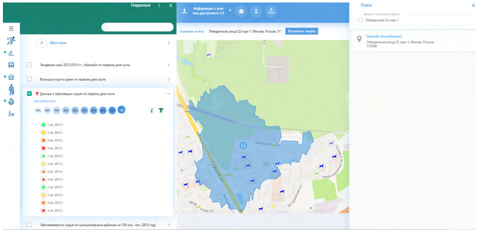This screenshot has width=481, height=233.
Task: Click the hourglass icon in blue toolbar
Action: (x=256, y=11)
